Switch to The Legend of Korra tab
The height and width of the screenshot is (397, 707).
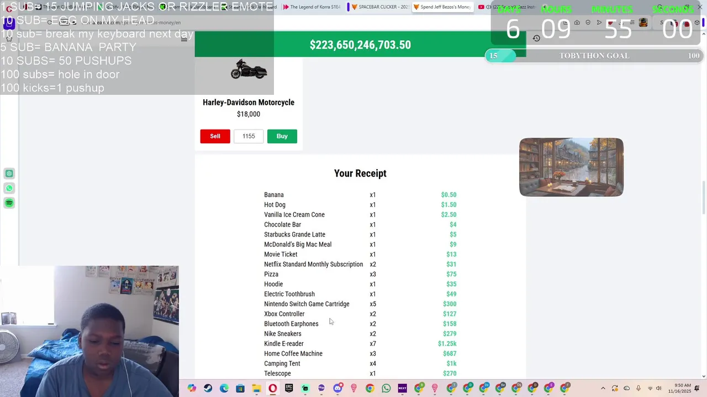(x=312, y=7)
